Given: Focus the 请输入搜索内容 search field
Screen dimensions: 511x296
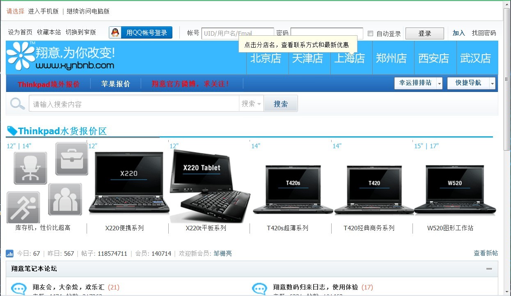Looking at the screenshot, I should pyautogui.click(x=134, y=104).
